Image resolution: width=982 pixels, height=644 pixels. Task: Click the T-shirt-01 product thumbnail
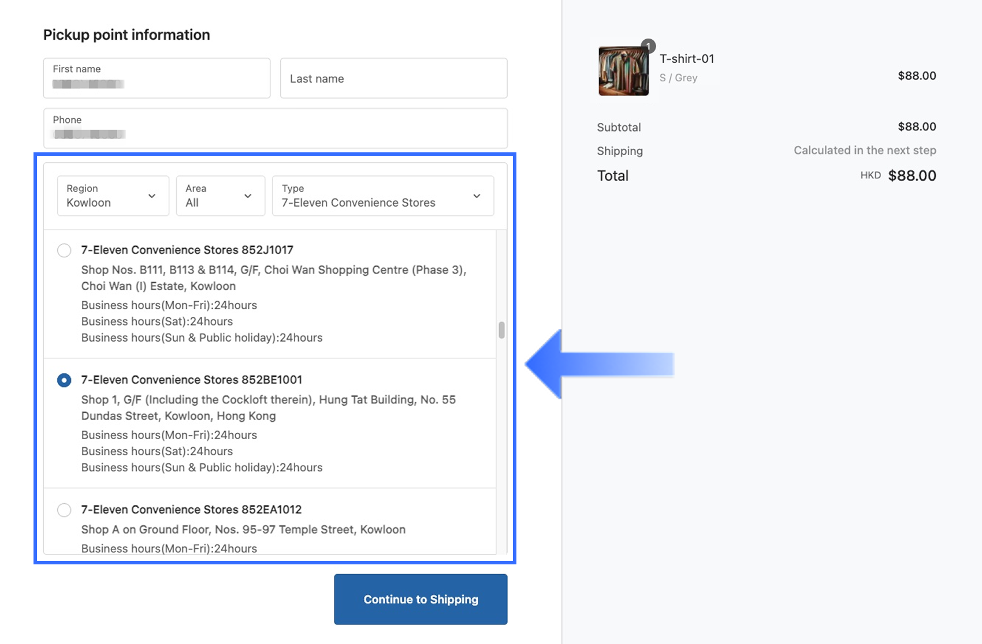pyautogui.click(x=623, y=71)
